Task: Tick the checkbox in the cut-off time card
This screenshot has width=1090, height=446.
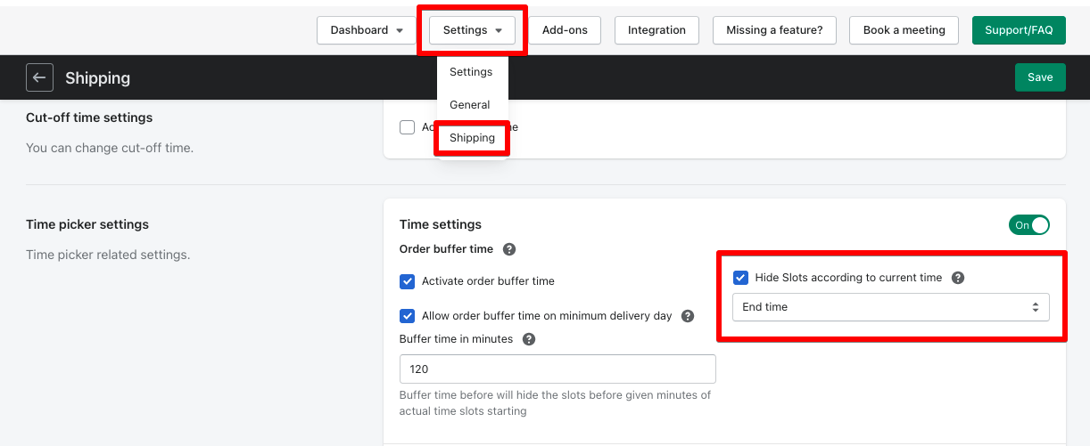Action: (x=408, y=127)
